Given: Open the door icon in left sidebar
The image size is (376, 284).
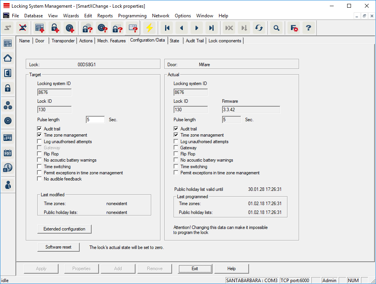Looking at the screenshot, I should [x=8, y=73].
